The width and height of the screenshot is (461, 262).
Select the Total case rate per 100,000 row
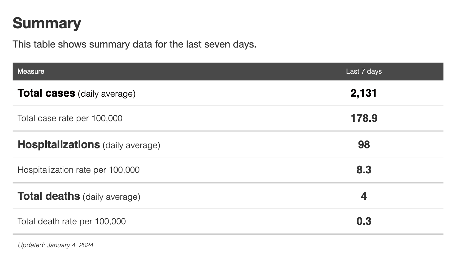(x=70, y=118)
